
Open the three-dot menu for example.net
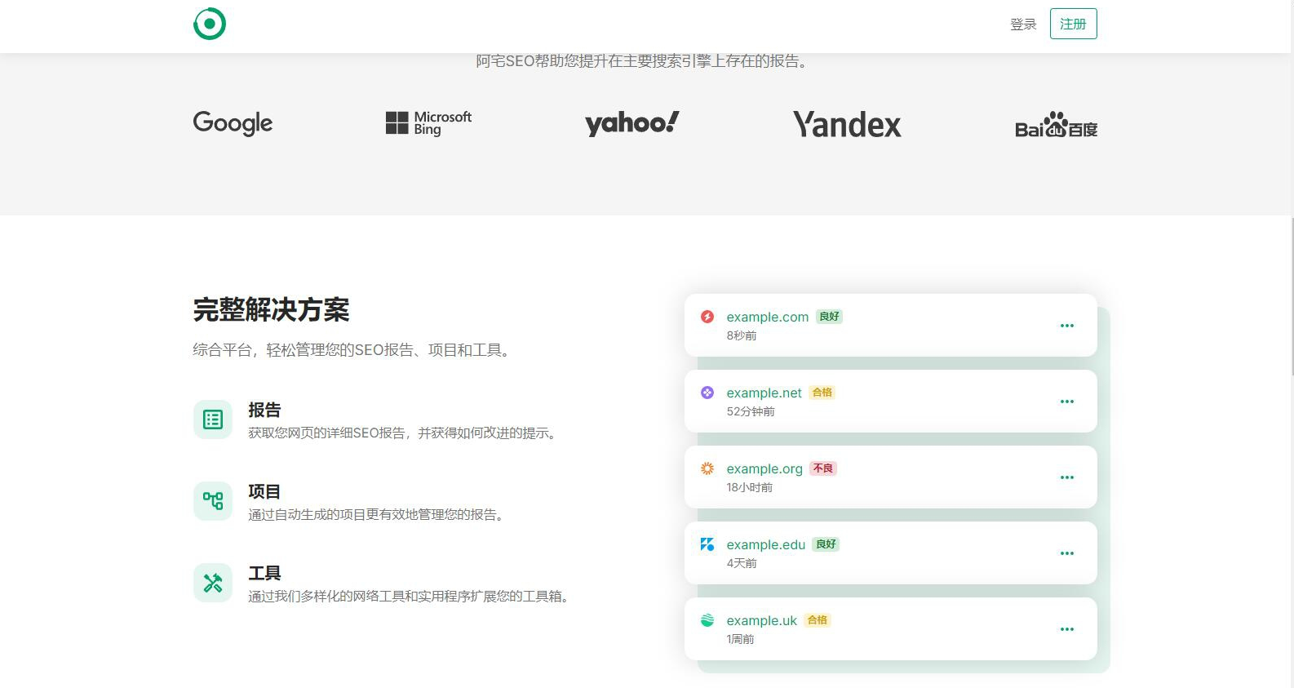pyautogui.click(x=1066, y=402)
